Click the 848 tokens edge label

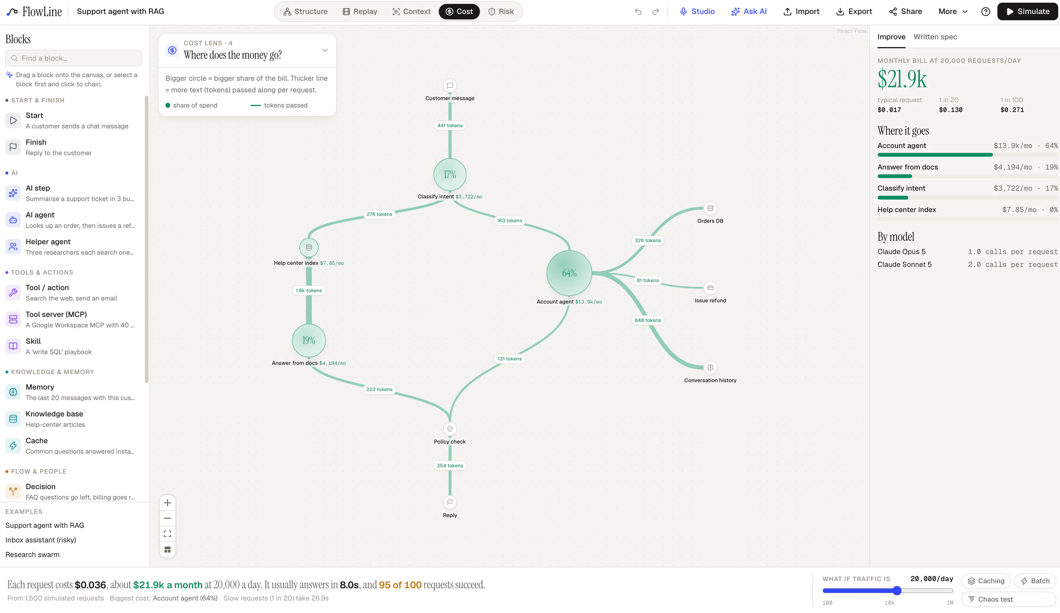coord(647,320)
